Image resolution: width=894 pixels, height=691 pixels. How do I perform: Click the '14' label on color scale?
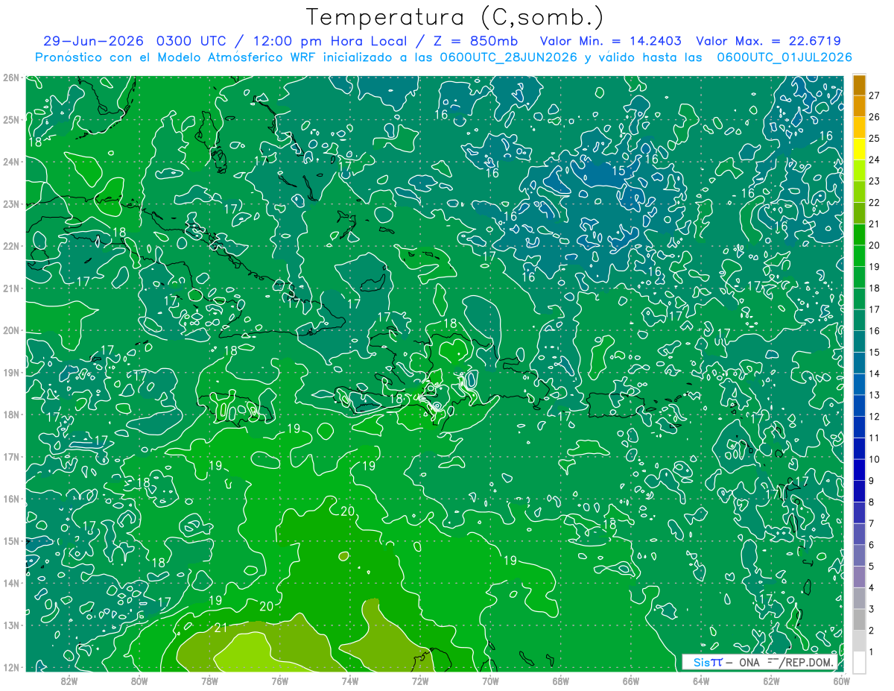(875, 373)
